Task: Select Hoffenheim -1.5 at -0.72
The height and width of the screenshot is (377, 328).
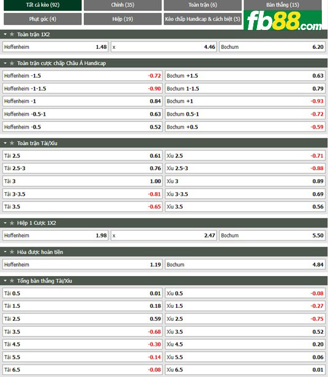Action: [x=83, y=76]
